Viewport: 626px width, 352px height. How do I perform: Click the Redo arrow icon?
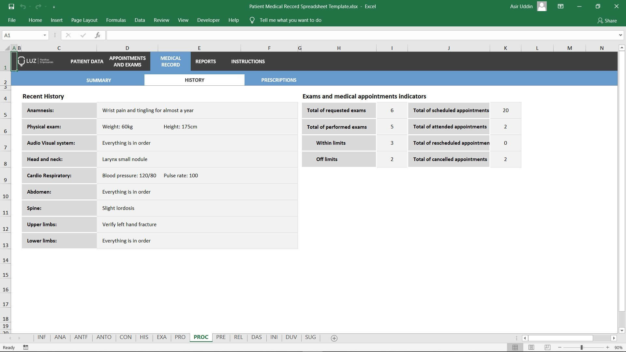[x=38, y=6]
